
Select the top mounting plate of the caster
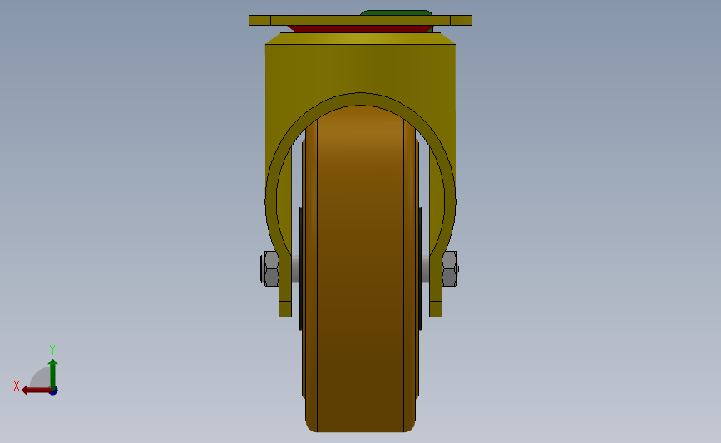[361, 20]
